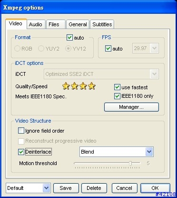Switch to the Audio tab
The image size is (177, 198).
click(36, 24)
